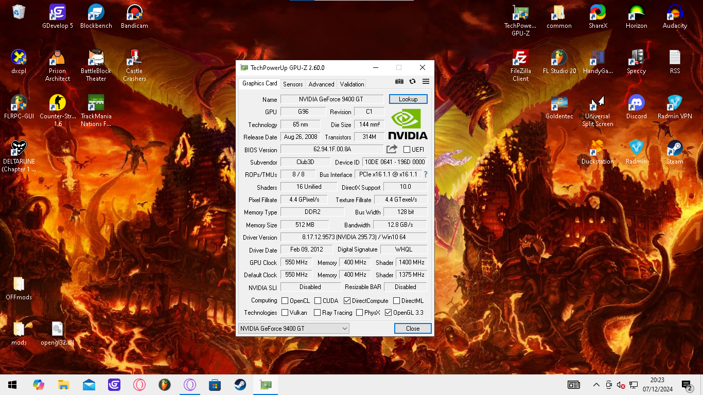Open Microsoft Store from taskbar
This screenshot has width=703, height=395.
[x=215, y=385]
